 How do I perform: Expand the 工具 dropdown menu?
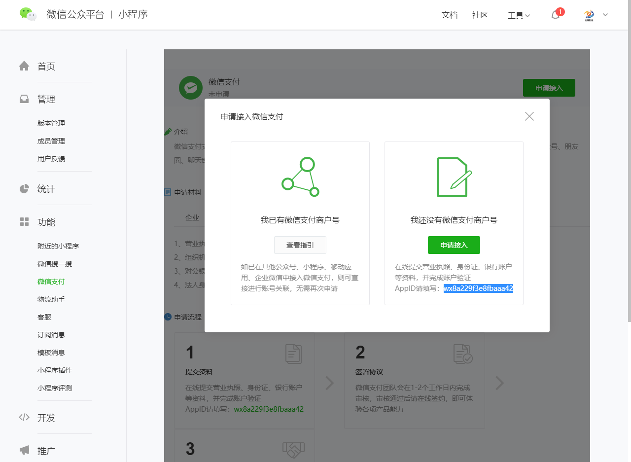tap(519, 15)
